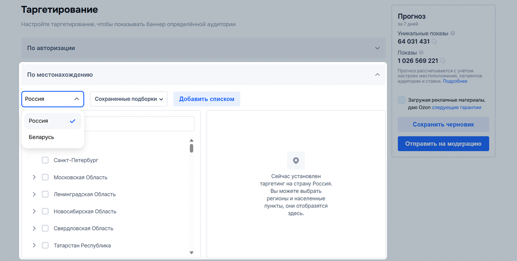Expand the Ленинградская Область tree node
Screen dimensions: 517x261
tap(34, 195)
